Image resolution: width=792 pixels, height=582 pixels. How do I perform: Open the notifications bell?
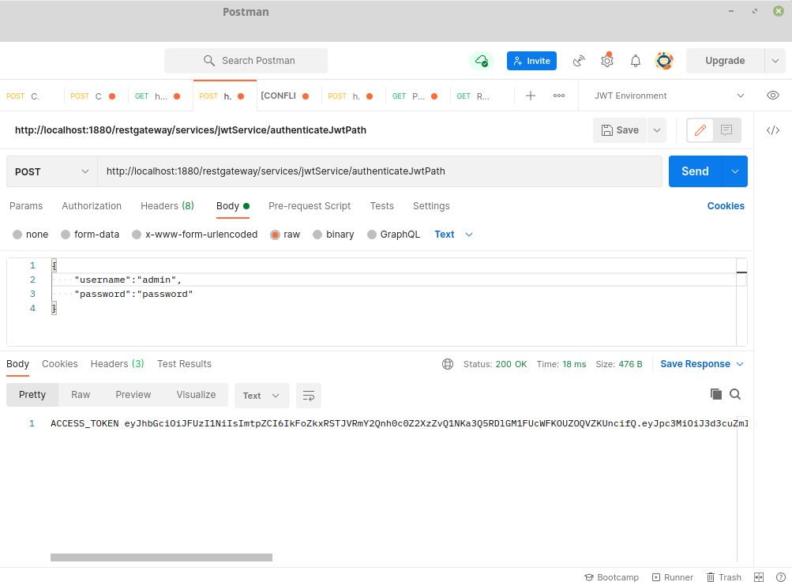(x=636, y=61)
